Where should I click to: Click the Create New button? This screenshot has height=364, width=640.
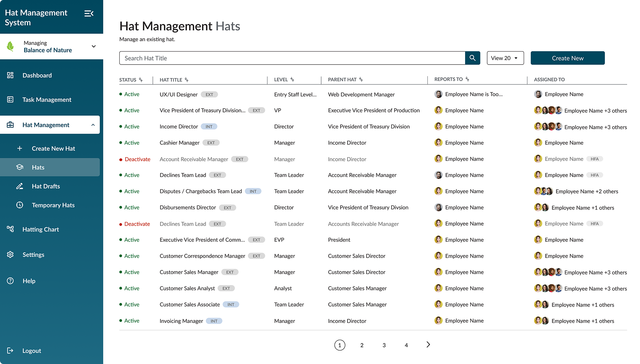tap(567, 58)
